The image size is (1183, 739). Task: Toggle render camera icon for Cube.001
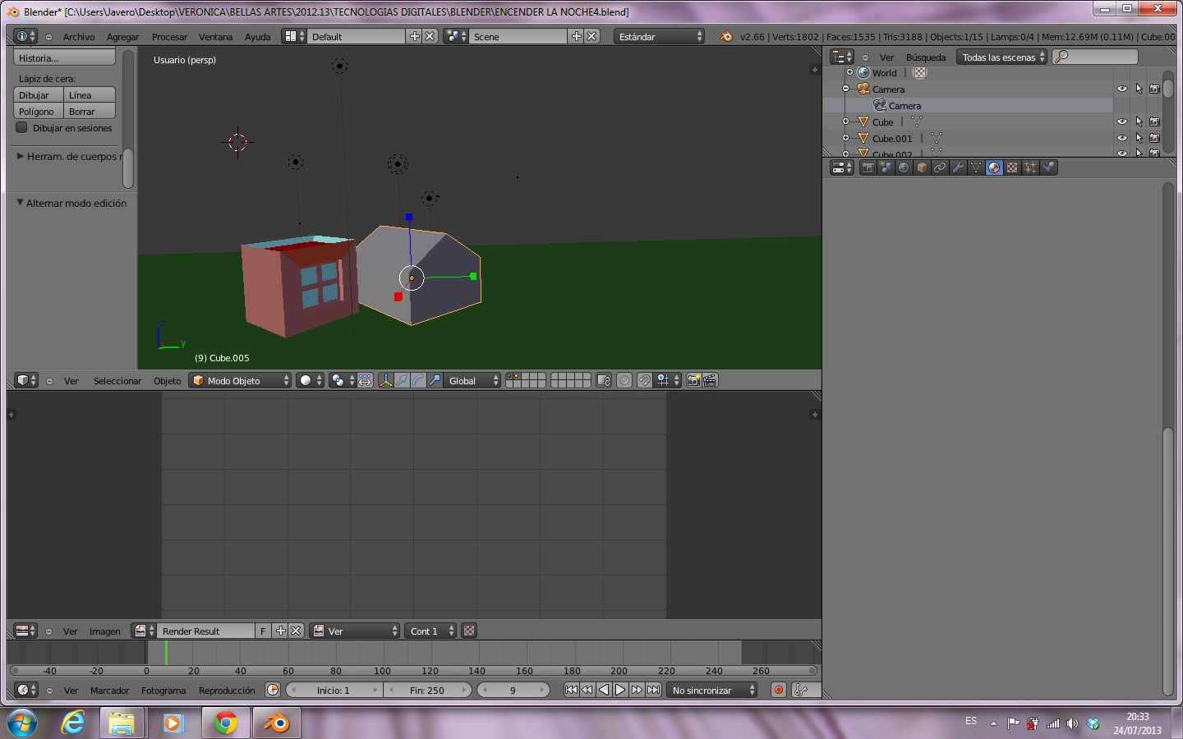click(x=1154, y=138)
